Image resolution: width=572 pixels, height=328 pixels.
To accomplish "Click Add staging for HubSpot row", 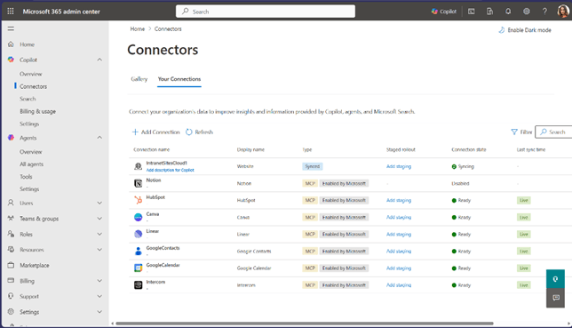I will [399, 200].
